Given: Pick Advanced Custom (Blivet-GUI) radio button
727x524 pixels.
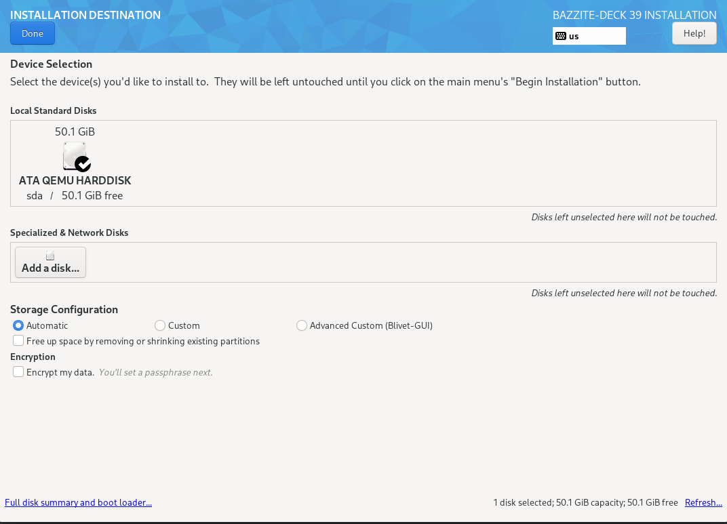Looking at the screenshot, I should [x=302, y=325].
